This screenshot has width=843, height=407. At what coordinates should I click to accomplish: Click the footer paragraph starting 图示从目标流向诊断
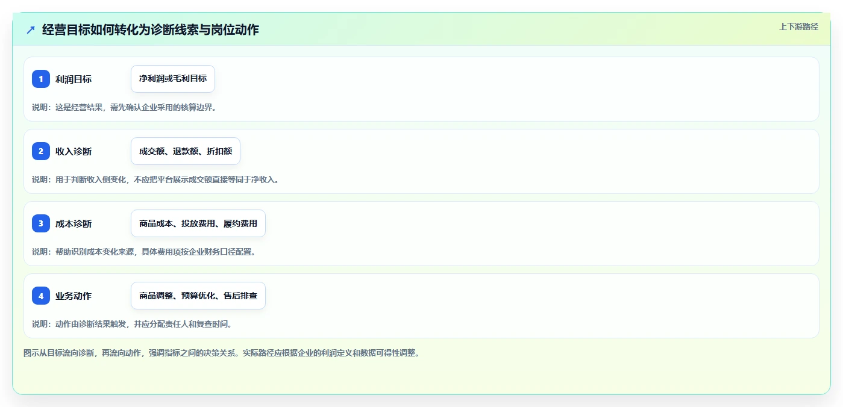coord(221,353)
